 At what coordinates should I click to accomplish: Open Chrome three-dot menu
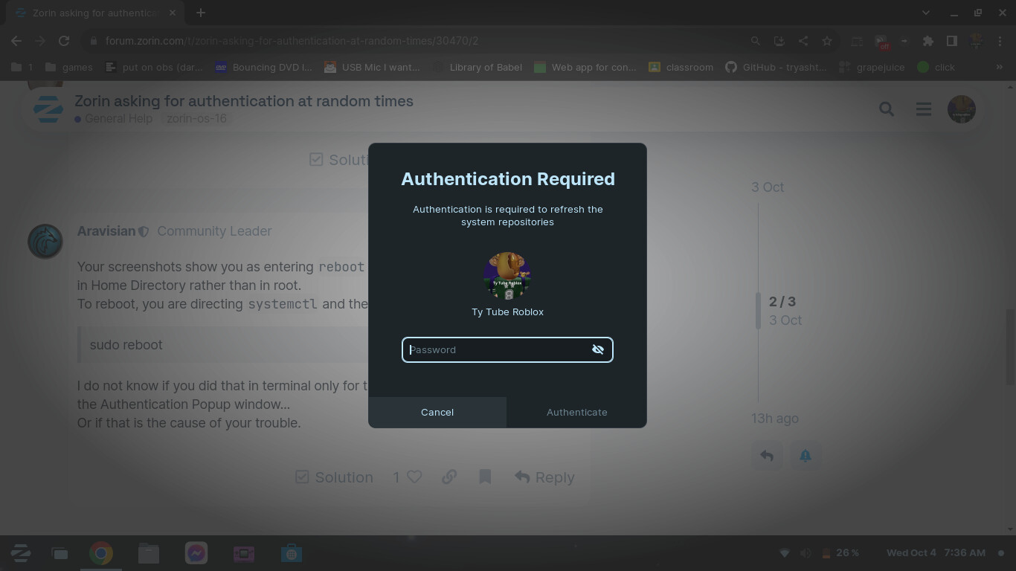[x=999, y=41]
